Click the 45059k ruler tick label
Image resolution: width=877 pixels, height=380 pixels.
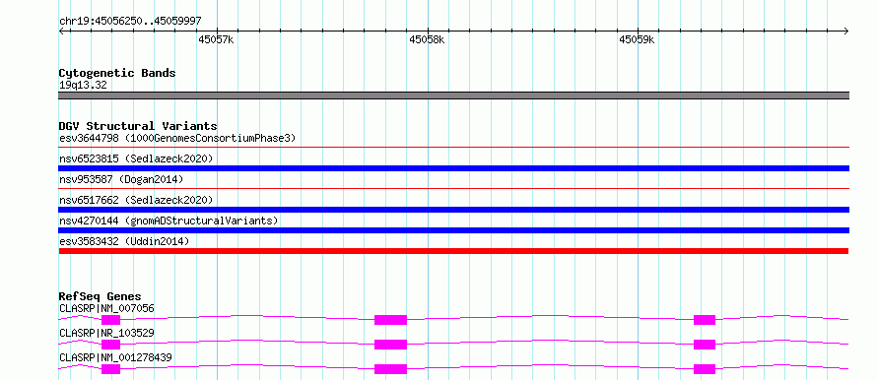coord(637,39)
